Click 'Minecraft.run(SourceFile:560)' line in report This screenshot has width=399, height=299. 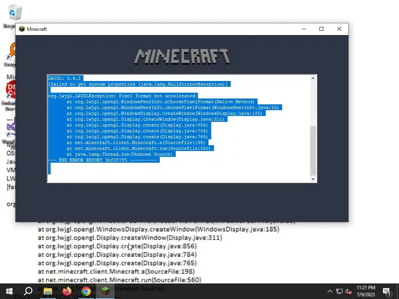point(139,148)
